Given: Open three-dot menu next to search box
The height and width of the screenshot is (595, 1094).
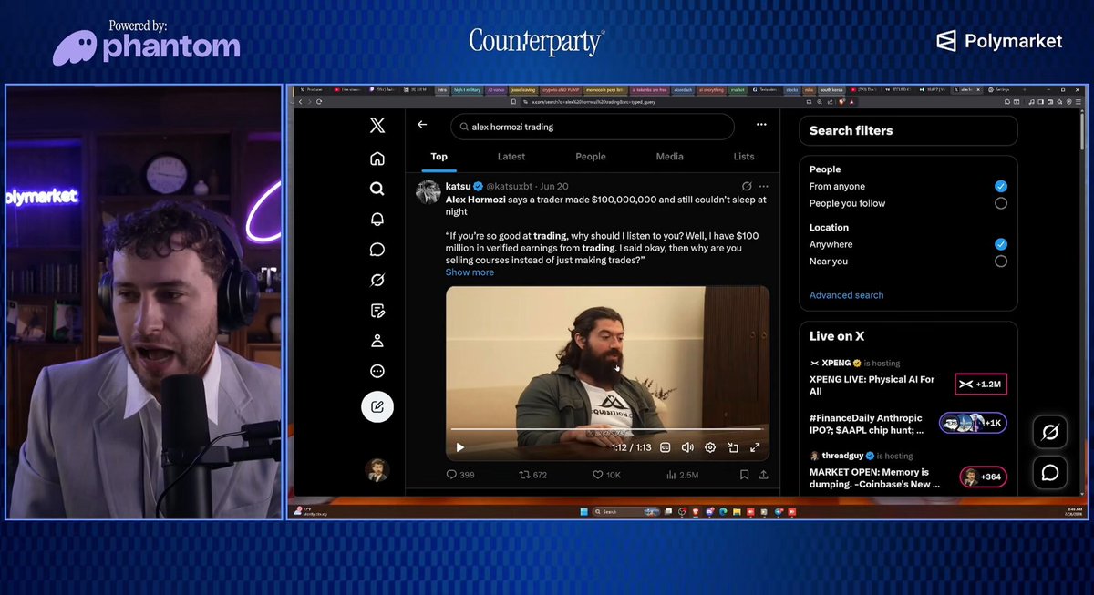Looking at the screenshot, I should 761,125.
